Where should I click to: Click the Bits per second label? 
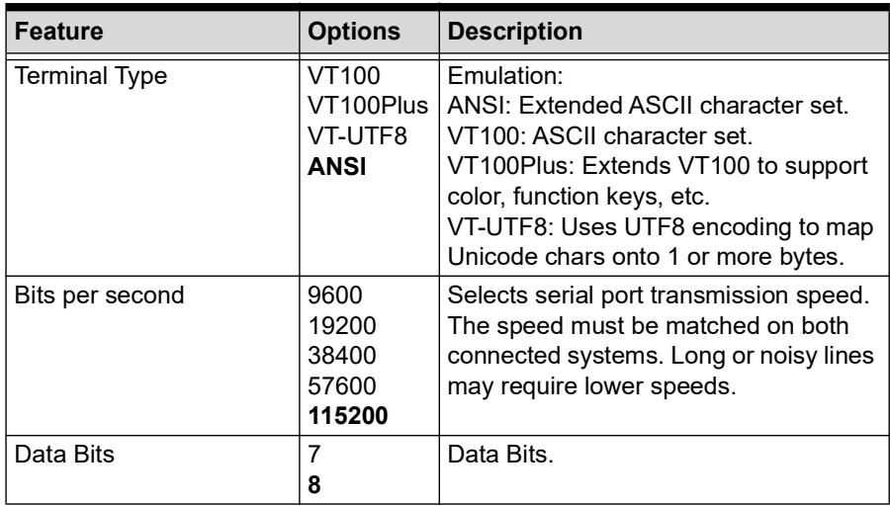(x=99, y=295)
